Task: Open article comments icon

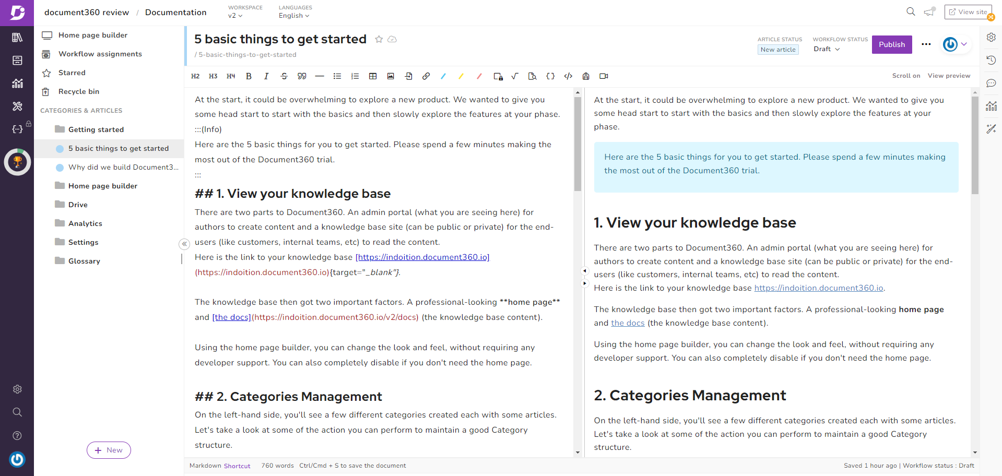Action: click(x=991, y=83)
